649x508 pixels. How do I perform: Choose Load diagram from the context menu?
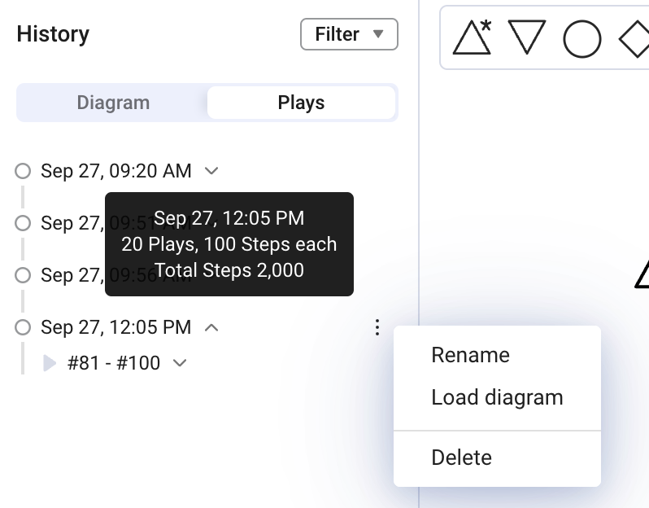[497, 397]
